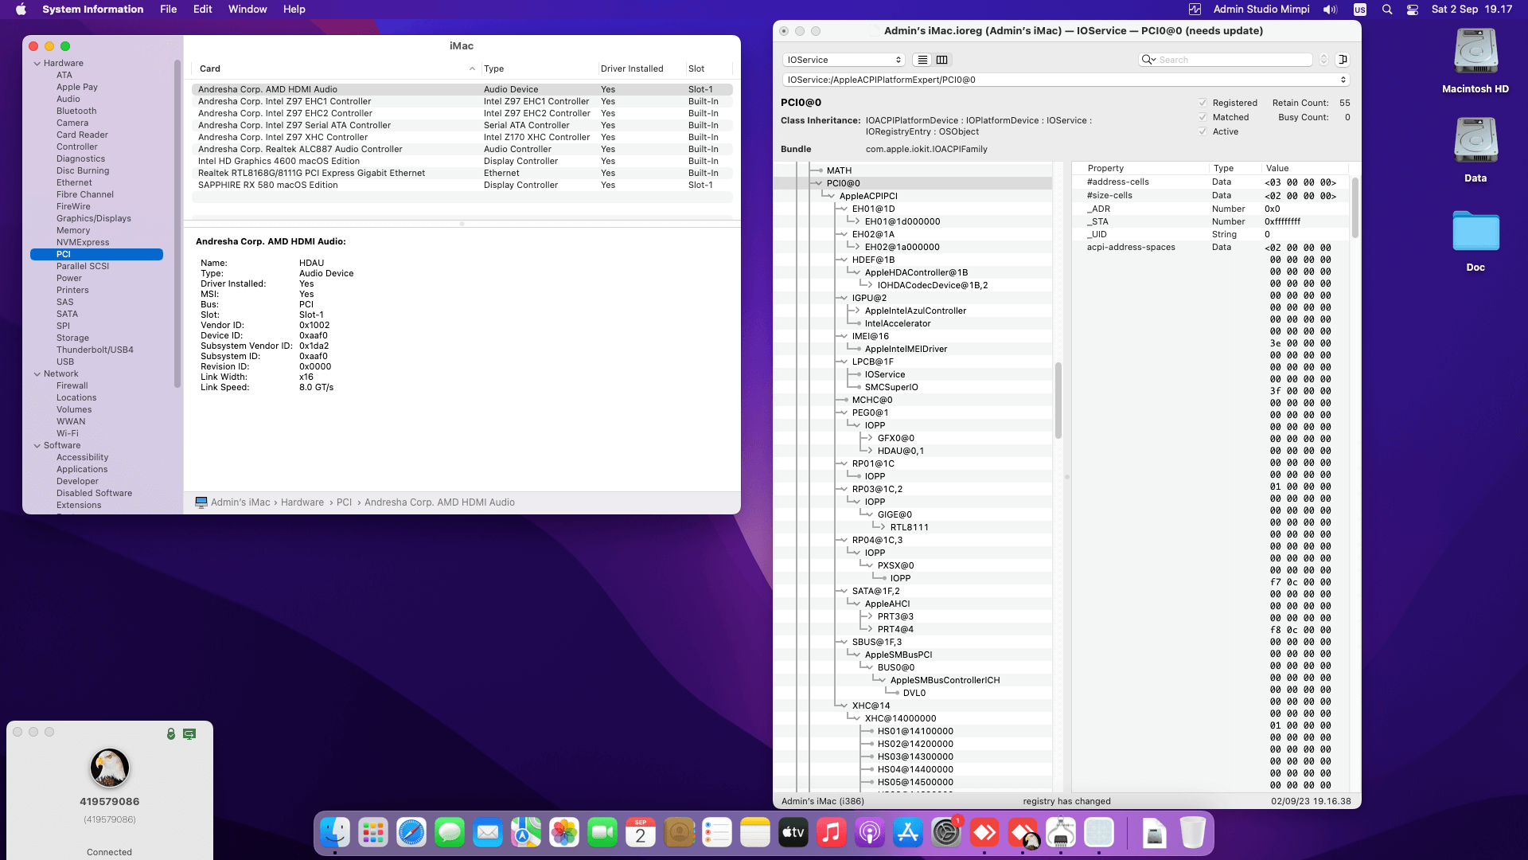This screenshot has height=860, width=1528.
Task: Select Graphics/Displays in System Information sidebar
Action: [x=94, y=218]
